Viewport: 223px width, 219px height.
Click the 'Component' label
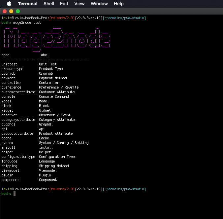48,180
